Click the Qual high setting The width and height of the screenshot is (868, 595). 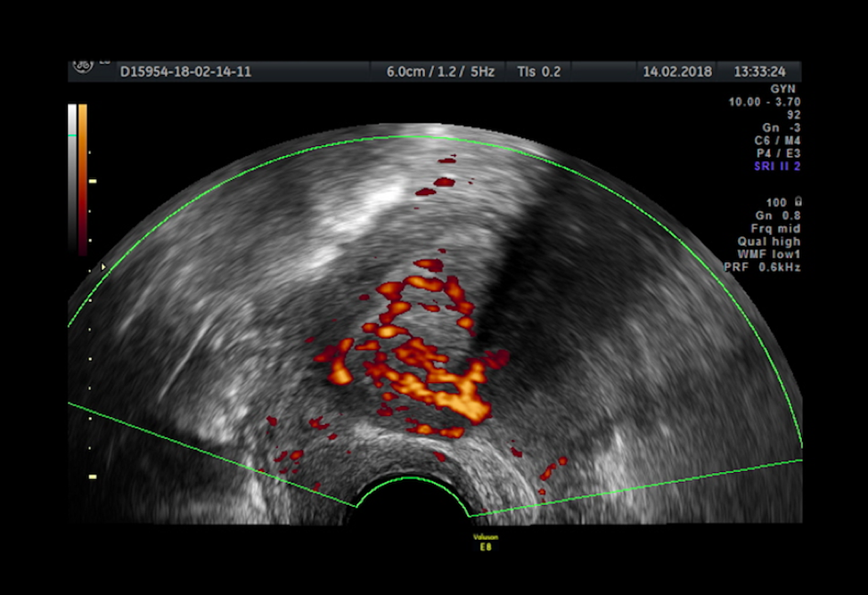768,241
